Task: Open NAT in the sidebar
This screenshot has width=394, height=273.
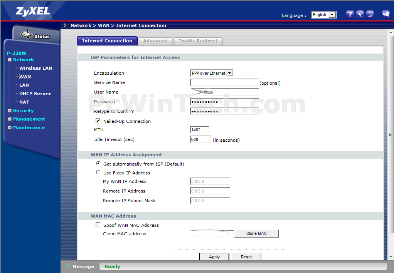Action: coord(24,102)
